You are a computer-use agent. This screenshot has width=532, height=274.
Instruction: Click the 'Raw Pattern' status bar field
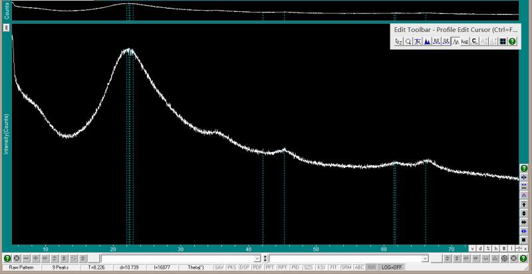21,267
